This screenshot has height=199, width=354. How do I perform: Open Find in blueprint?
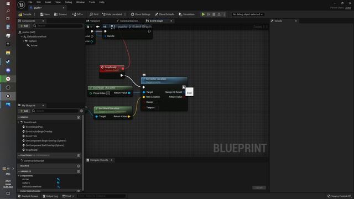(x=93, y=14)
